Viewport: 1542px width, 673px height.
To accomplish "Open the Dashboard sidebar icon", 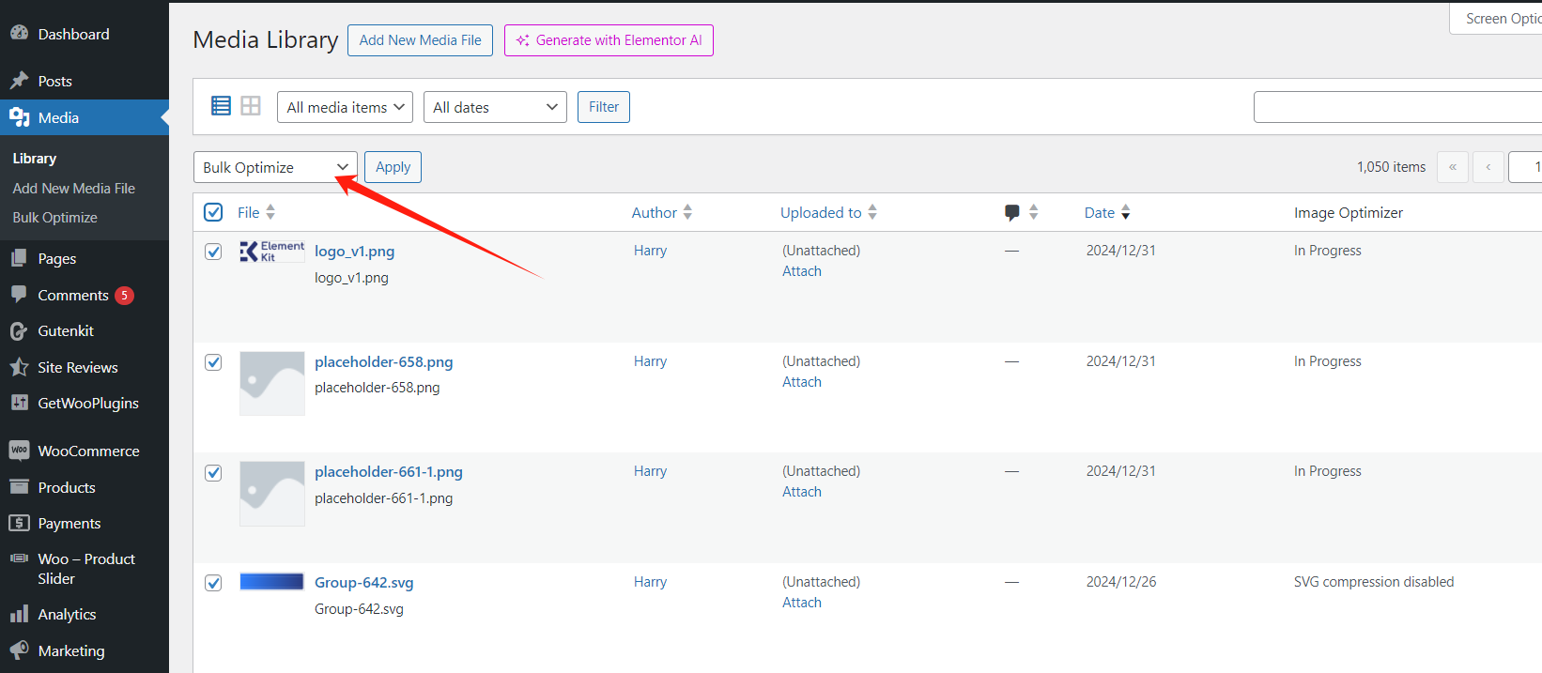I will tap(19, 34).
